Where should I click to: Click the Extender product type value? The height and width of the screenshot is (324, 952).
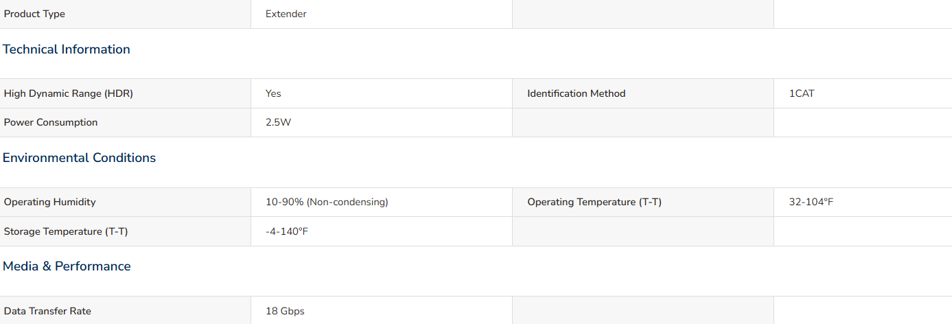[x=286, y=14]
